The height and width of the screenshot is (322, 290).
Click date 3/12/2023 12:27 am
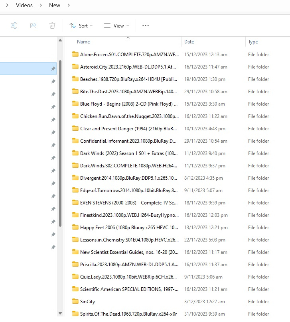point(205,301)
